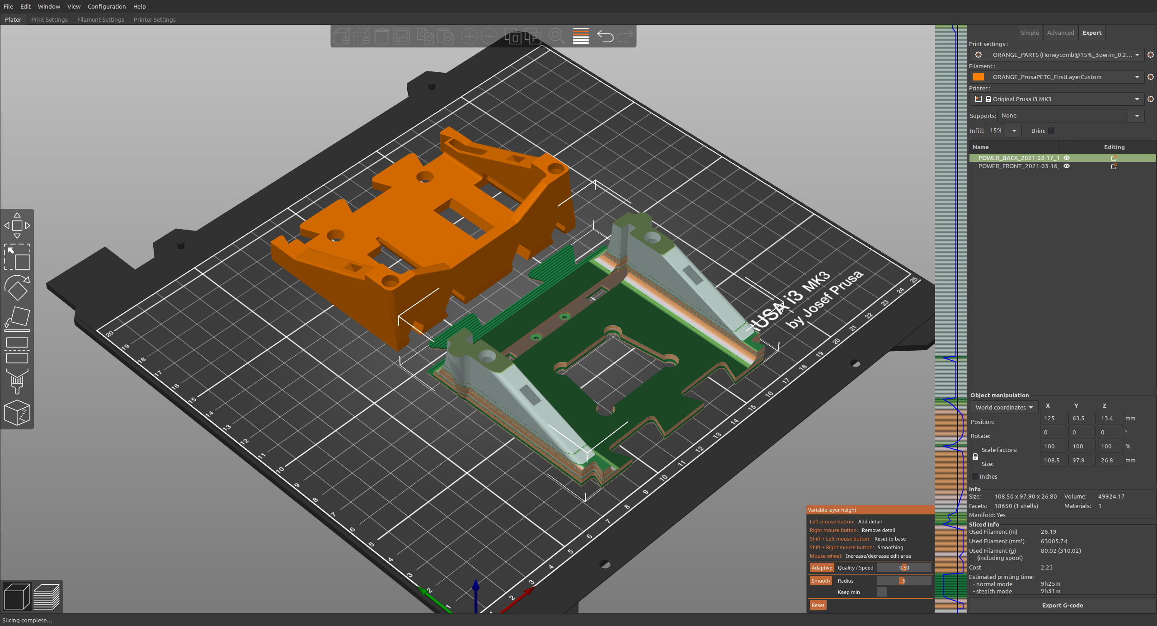1157x626 pixels.
Task: Open the File menu
Action: [x=8, y=6]
